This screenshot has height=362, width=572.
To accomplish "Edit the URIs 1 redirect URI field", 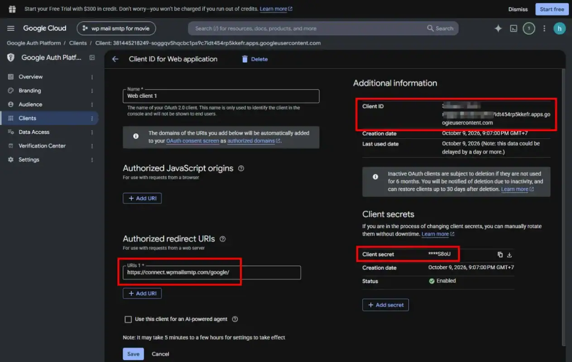I will 211,272.
